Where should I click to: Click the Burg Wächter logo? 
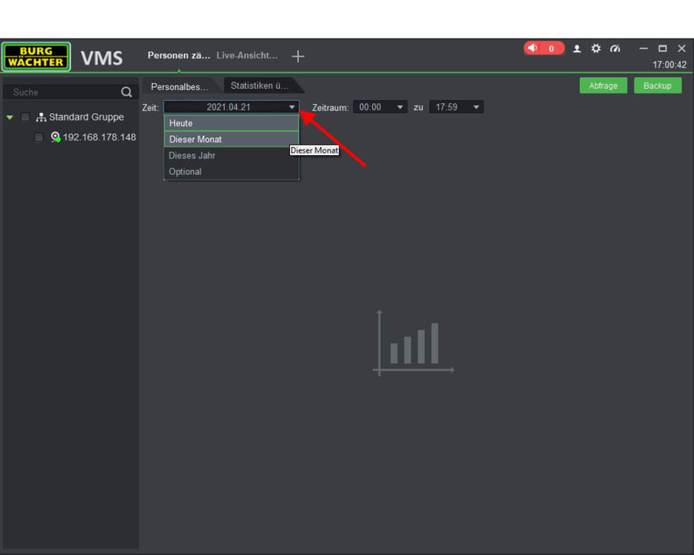pos(36,56)
